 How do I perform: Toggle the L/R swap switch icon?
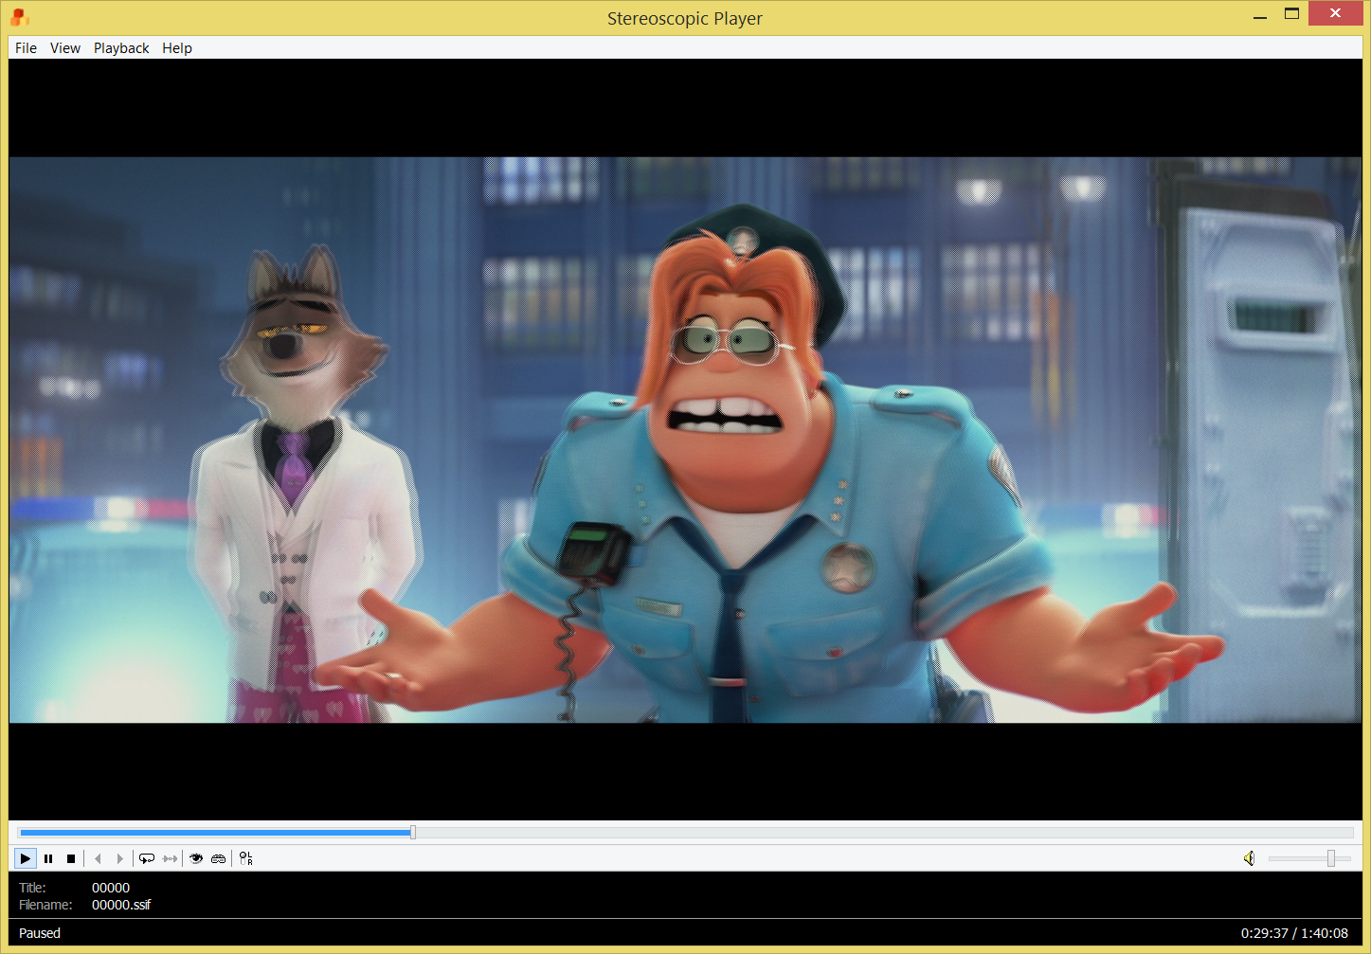pos(245,858)
